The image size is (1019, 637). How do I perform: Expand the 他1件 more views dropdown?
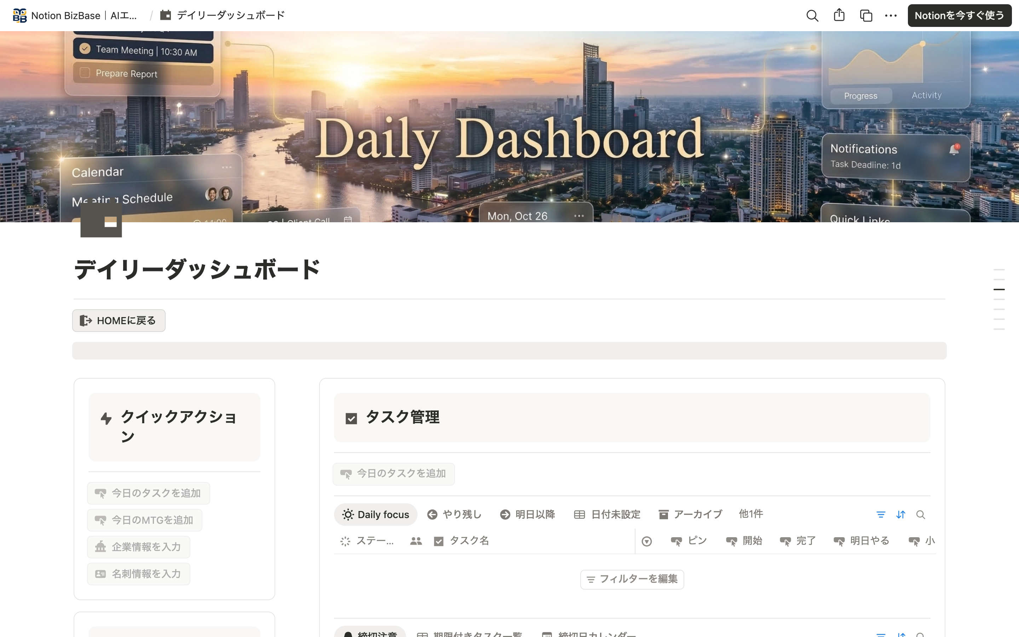[x=751, y=514]
